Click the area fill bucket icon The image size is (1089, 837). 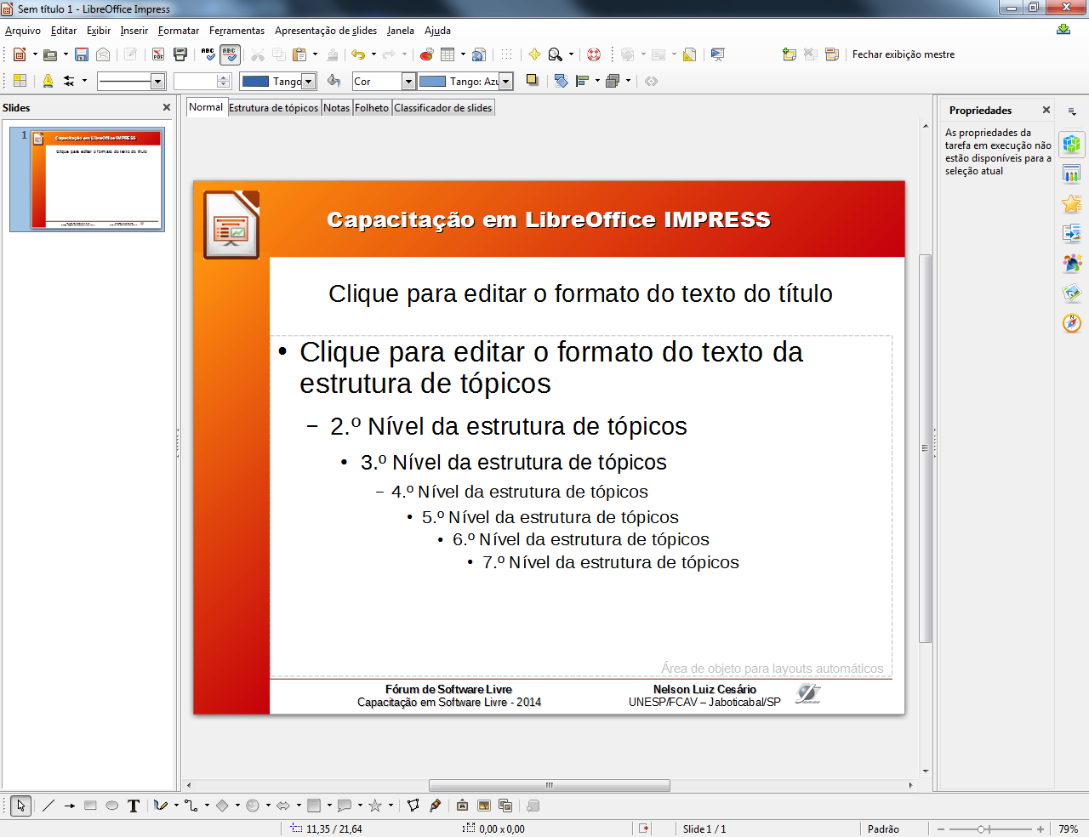(x=334, y=81)
